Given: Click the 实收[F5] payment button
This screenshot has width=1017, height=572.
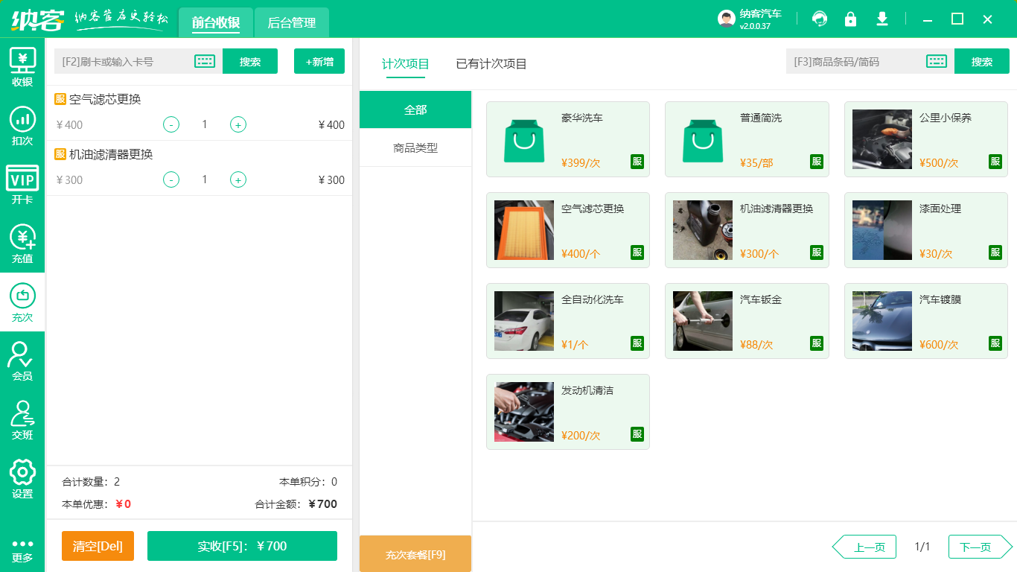Looking at the screenshot, I should (242, 546).
